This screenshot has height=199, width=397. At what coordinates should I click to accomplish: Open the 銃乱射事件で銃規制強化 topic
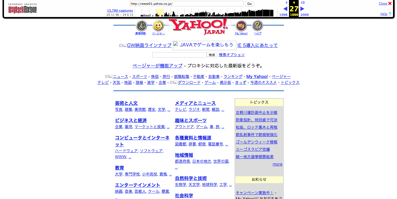coord(257,135)
